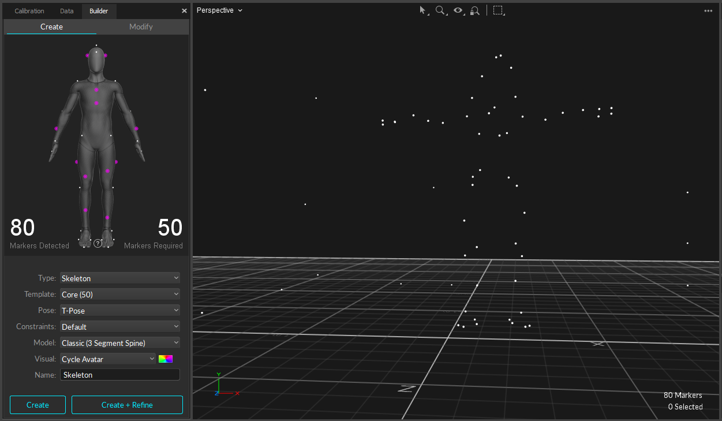
Task: Expand the Type dropdown showing Skeleton
Action: pos(120,278)
